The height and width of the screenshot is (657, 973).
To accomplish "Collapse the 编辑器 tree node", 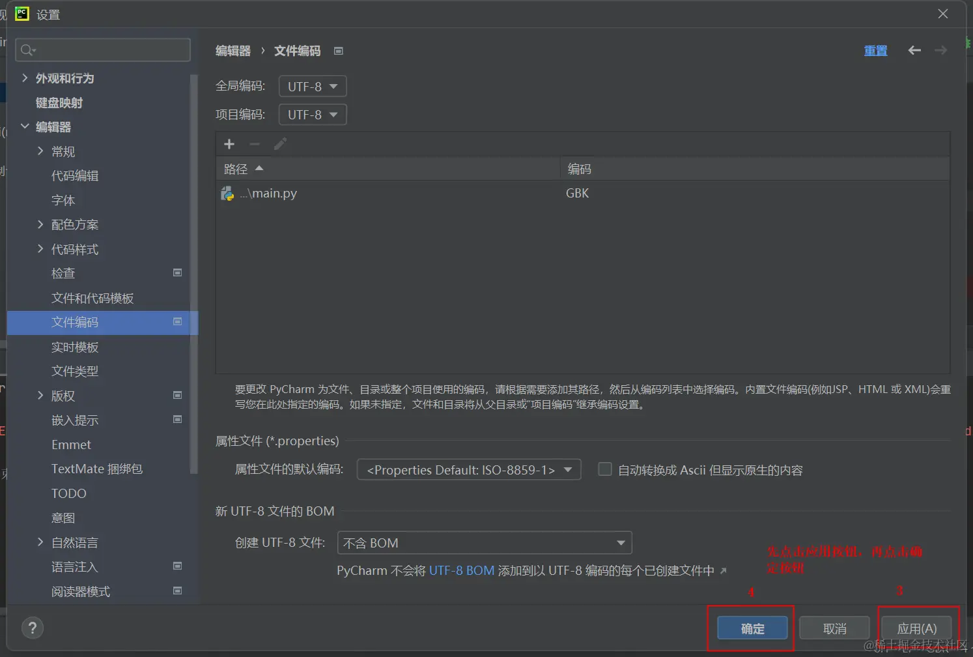I will click(x=25, y=126).
